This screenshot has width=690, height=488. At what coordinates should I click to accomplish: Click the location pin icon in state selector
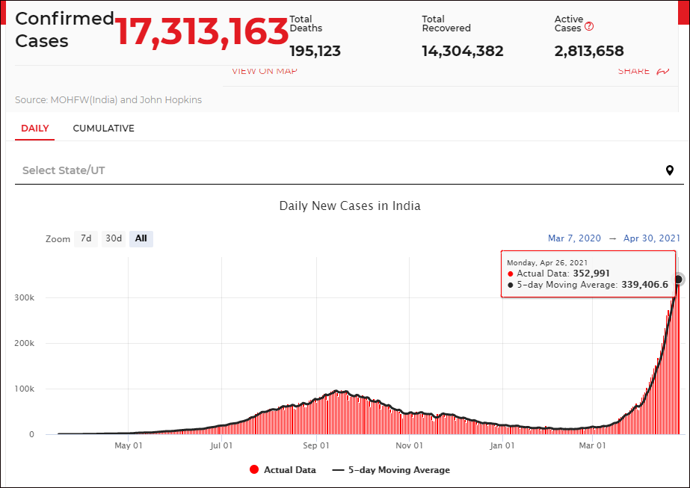pyautogui.click(x=669, y=170)
